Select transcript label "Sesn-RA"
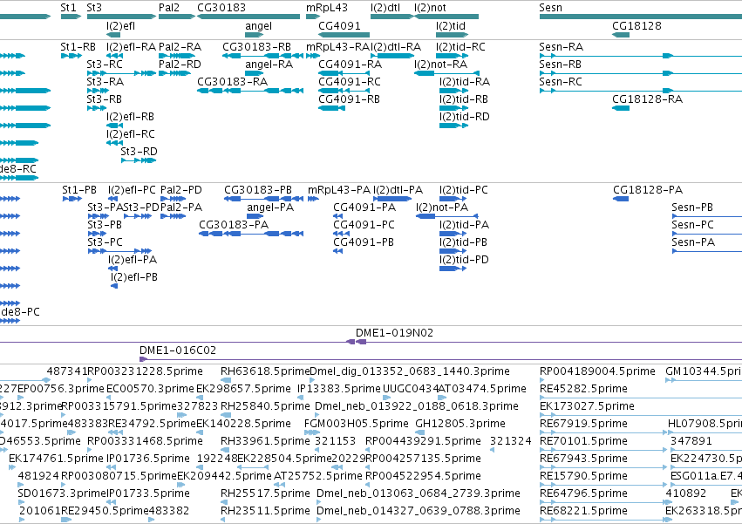 coord(562,47)
